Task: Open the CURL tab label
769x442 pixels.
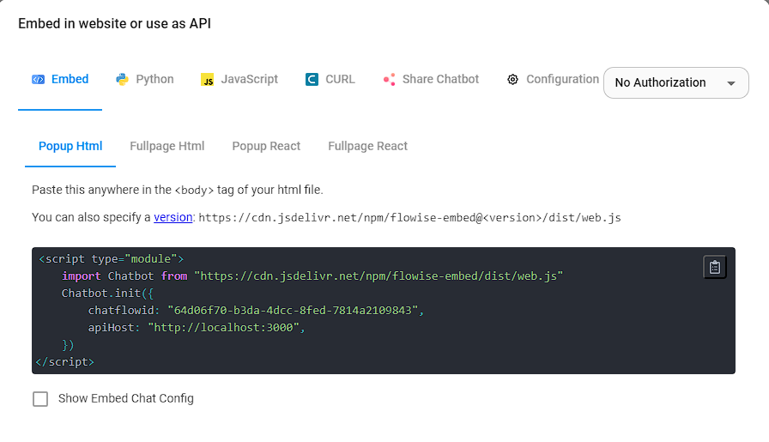Action: click(341, 79)
